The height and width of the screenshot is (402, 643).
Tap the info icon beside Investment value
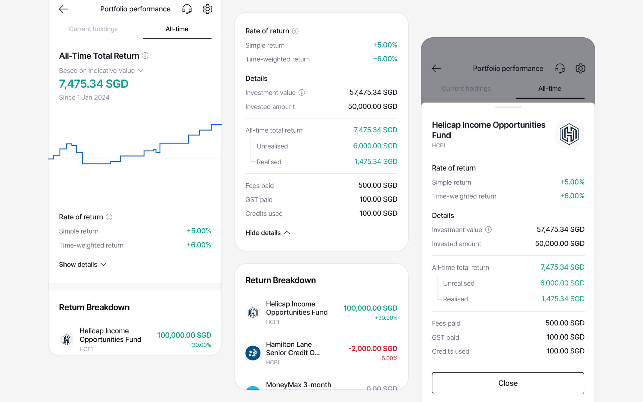[301, 92]
